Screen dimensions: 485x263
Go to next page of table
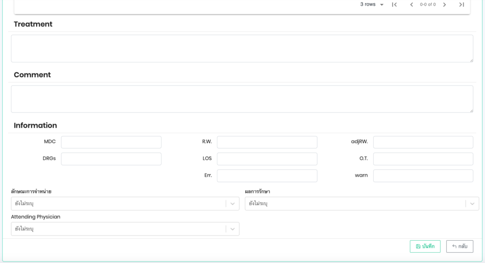point(444,5)
